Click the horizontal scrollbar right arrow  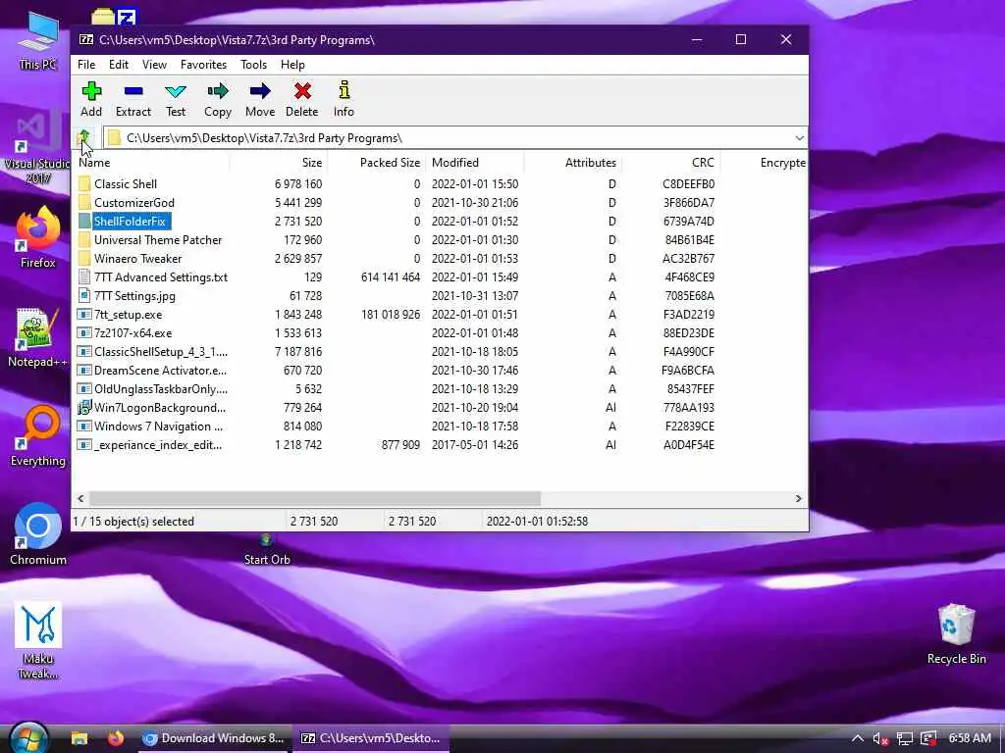[798, 498]
